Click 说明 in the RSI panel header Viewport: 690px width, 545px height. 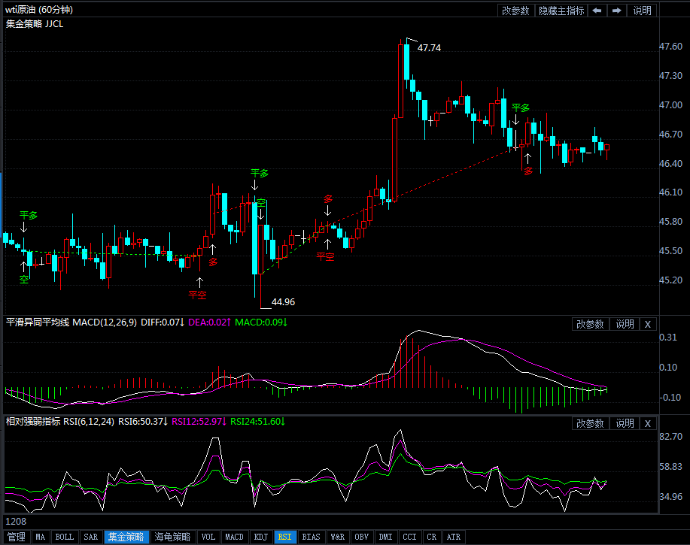pyautogui.click(x=625, y=423)
